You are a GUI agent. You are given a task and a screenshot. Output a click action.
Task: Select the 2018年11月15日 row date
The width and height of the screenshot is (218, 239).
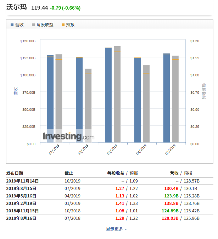pyautogui.click(x=22, y=211)
